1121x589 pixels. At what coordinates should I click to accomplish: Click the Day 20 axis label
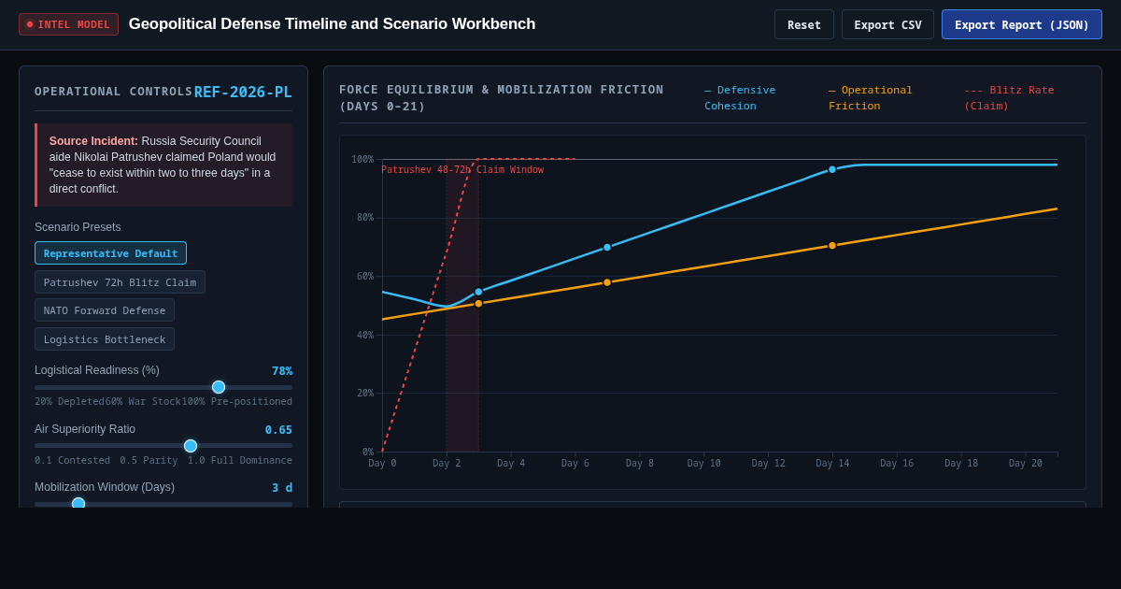pos(1026,464)
